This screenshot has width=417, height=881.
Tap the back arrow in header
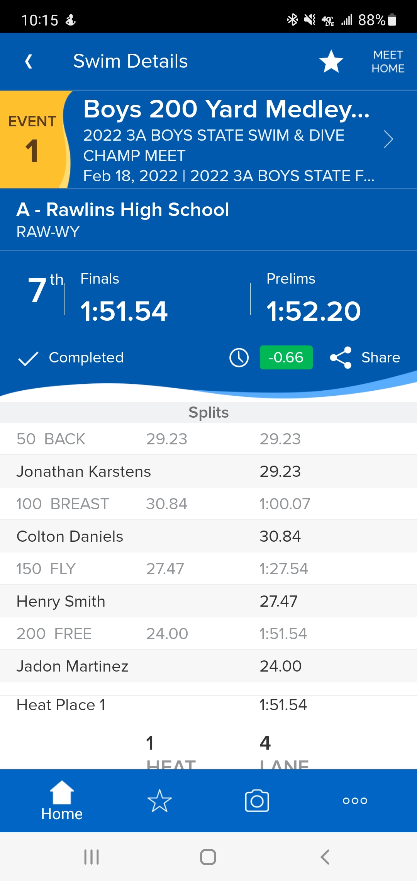[x=29, y=61]
